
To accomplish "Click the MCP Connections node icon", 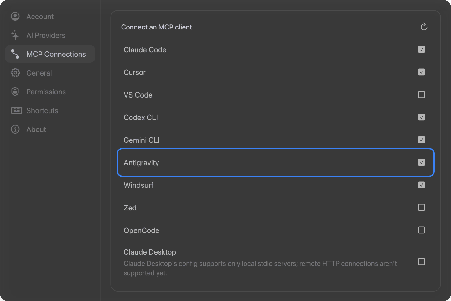I will click(15, 54).
